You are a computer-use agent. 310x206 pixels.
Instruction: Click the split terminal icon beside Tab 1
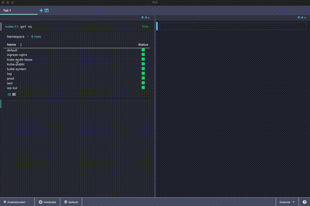click(47, 10)
